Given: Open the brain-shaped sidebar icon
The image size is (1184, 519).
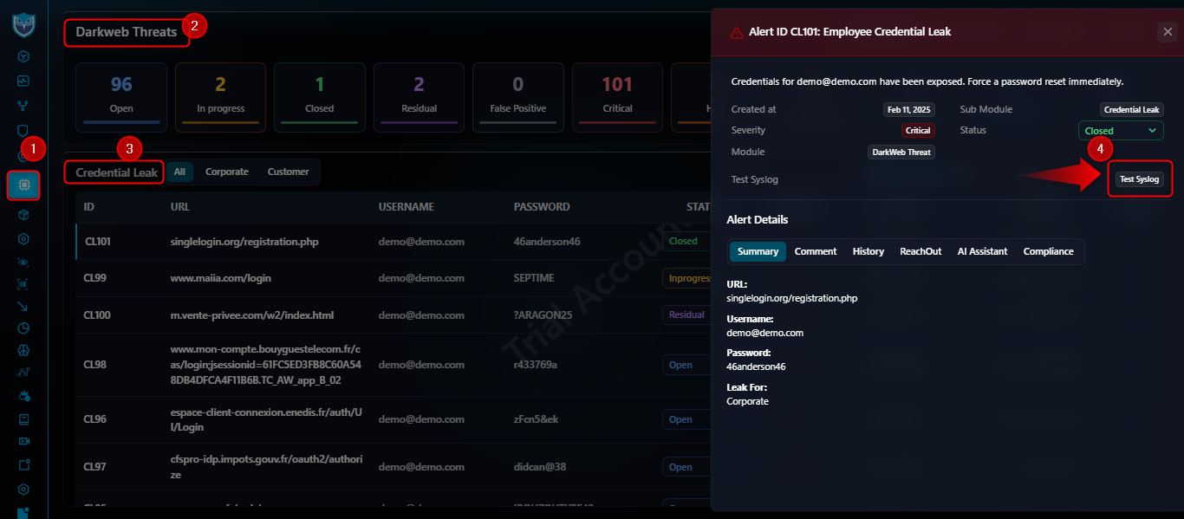Looking at the screenshot, I should coord(23,351).
